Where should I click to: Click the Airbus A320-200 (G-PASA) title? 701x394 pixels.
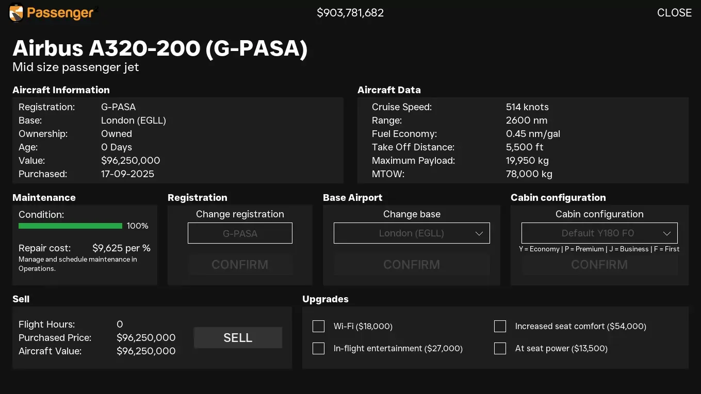pos(160,48)
